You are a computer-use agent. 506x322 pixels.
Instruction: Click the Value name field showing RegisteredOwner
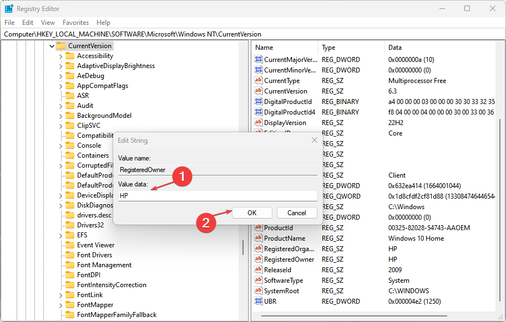pos(218,170)
